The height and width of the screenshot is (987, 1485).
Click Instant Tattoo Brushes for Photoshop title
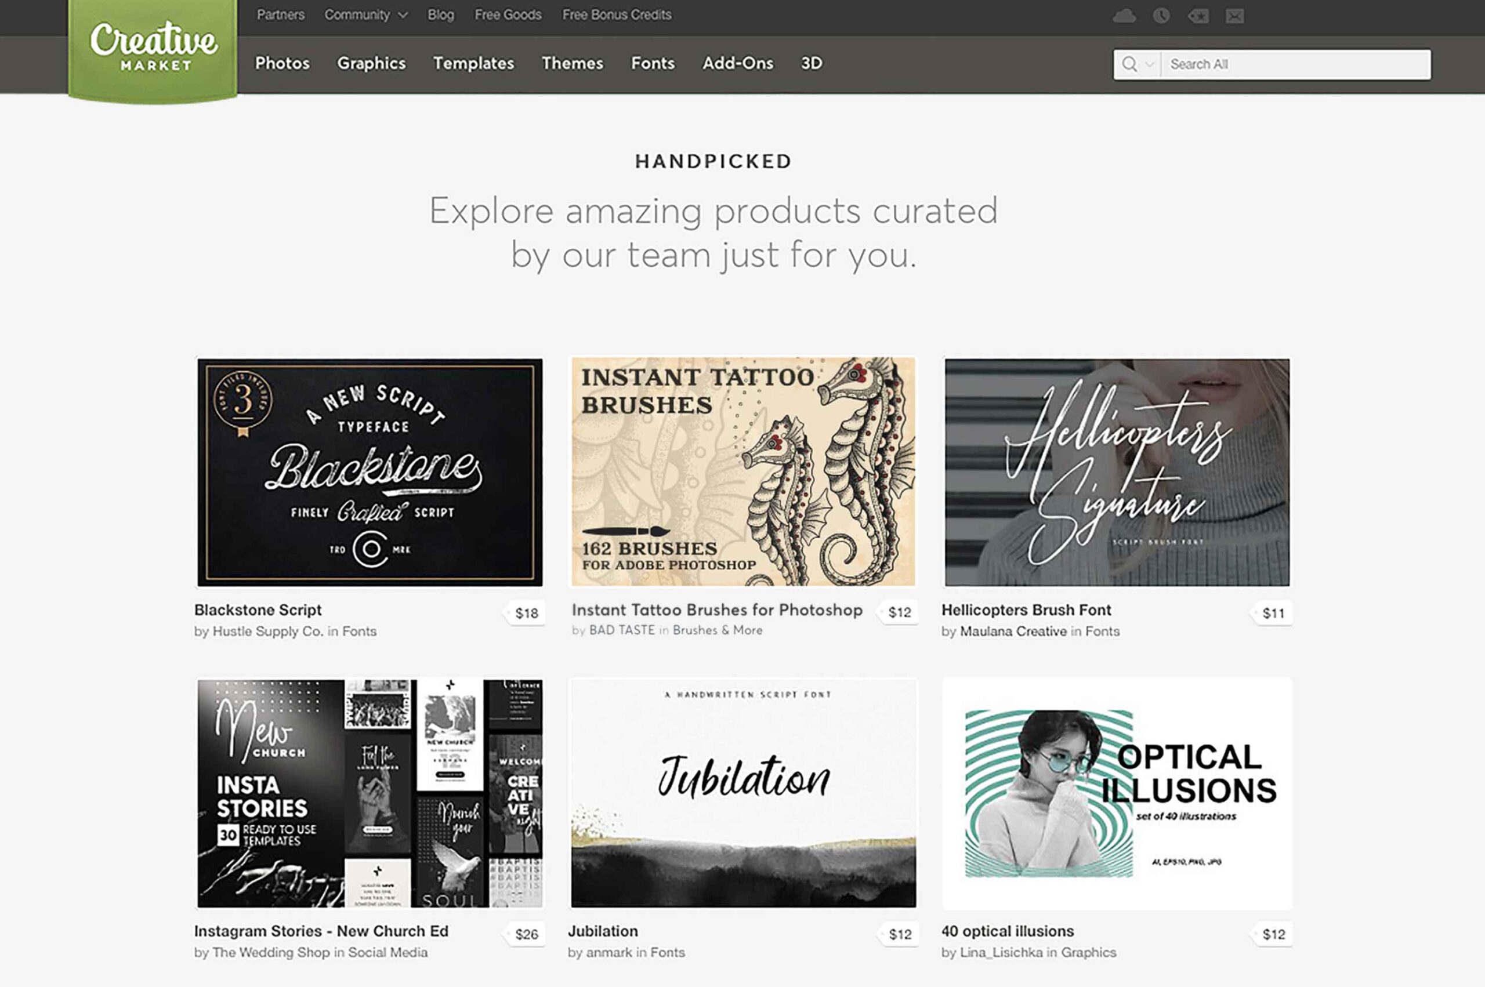tap(717, 610)
